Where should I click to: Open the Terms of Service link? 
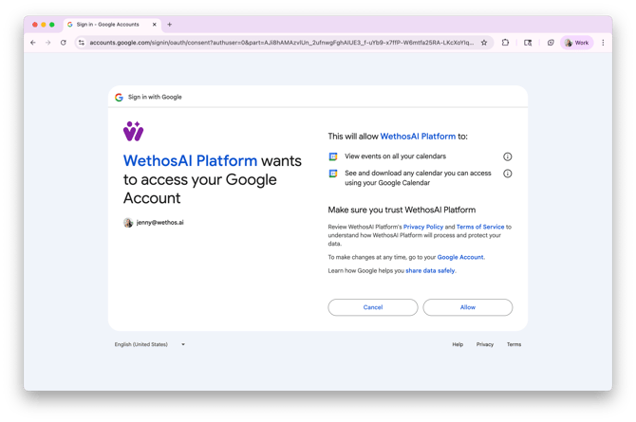click(x=480, y=228)
